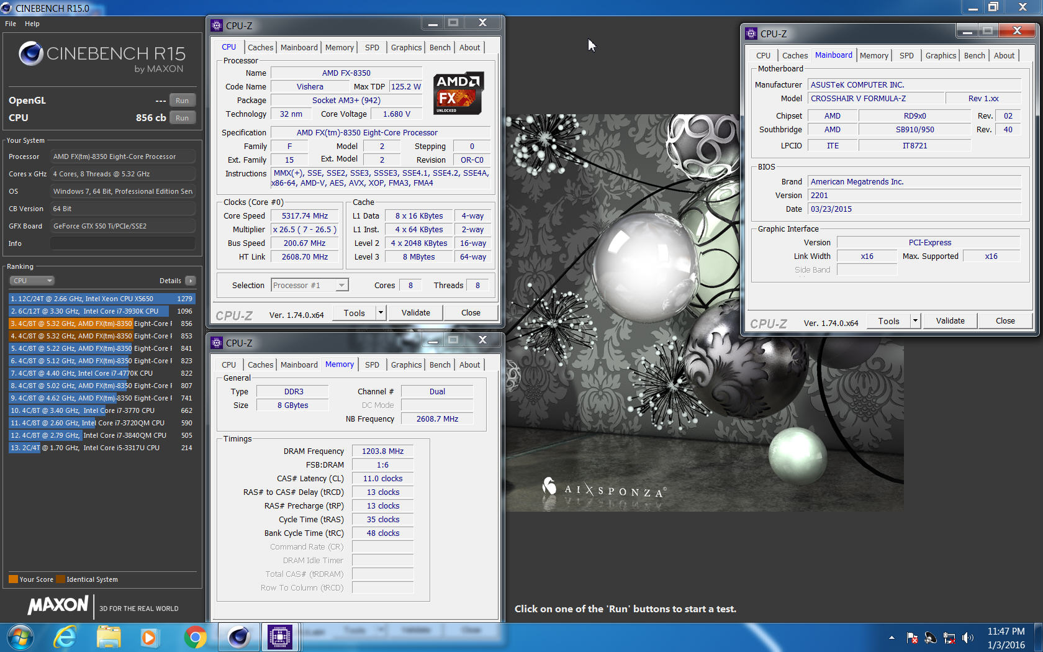Image resolution: width=1043 pixels, height=652 pixels.
Task: Open Graphics tab in Mainboard CPU-Z window
Action: tap(941, 55)
